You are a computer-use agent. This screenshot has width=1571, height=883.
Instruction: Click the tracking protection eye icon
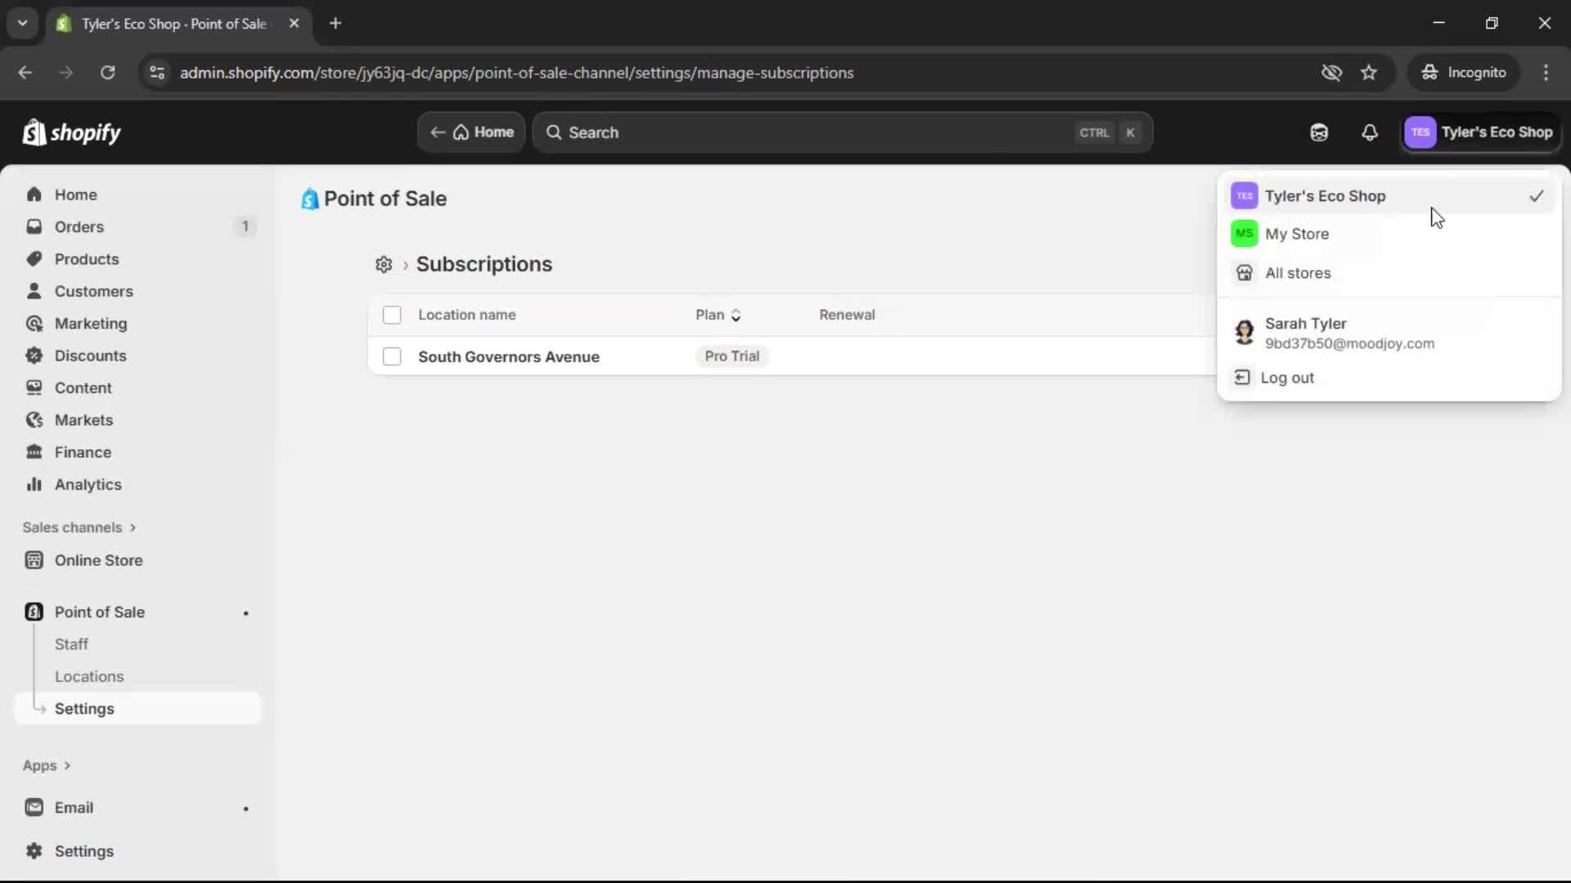point(1331,73)
